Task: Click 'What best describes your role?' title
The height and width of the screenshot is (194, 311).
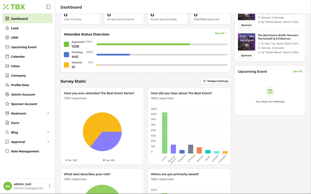Action: point(87,174)
